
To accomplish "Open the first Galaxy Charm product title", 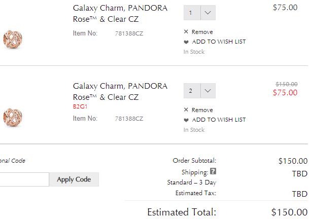I will [120, 13].
